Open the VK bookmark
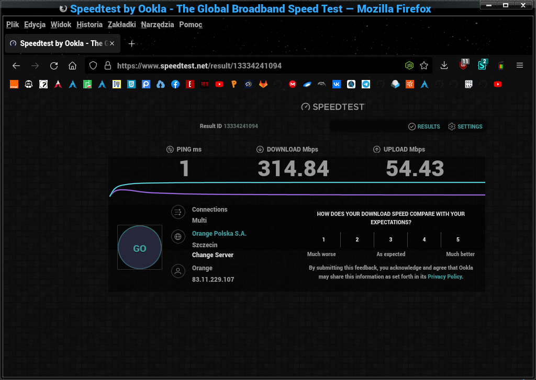Viewport: 536px width, 380px height. point(337,84)
